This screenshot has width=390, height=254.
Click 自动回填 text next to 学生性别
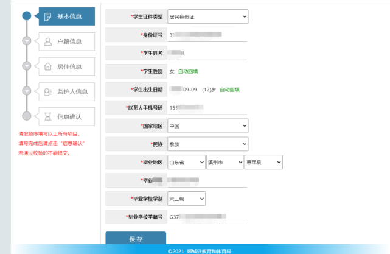coord(188,71)
